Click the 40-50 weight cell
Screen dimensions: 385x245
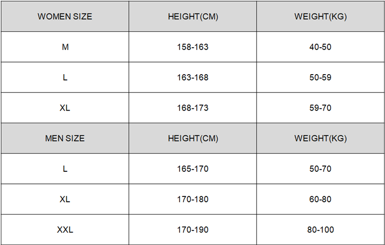321,47
